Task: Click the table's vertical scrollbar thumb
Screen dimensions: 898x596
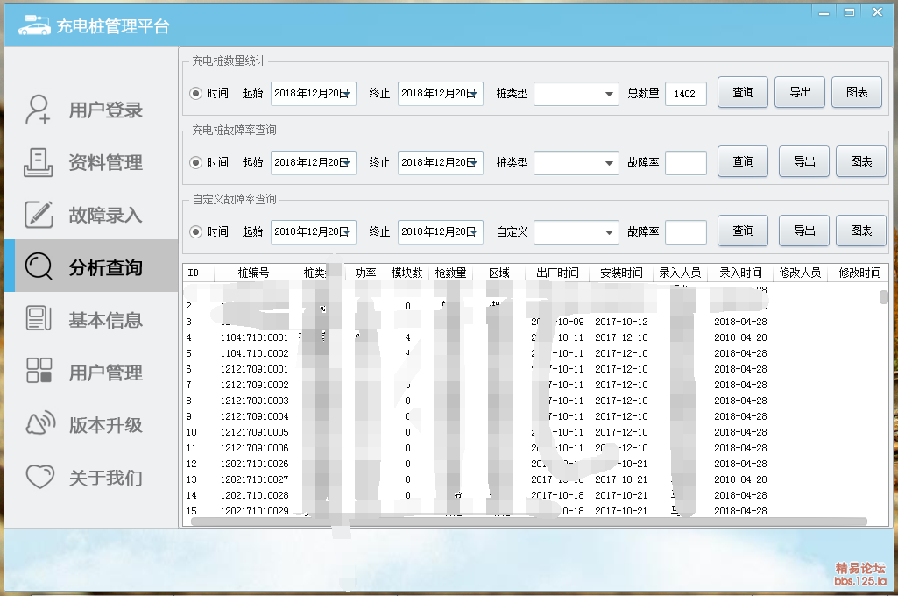Action: click(884, 297)
